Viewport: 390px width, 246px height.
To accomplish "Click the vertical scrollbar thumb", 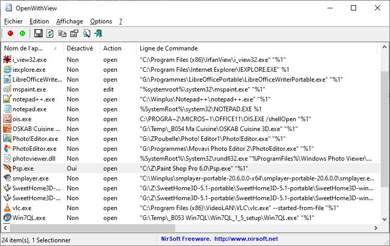I will pyautogui.click(x=384, y=129).
